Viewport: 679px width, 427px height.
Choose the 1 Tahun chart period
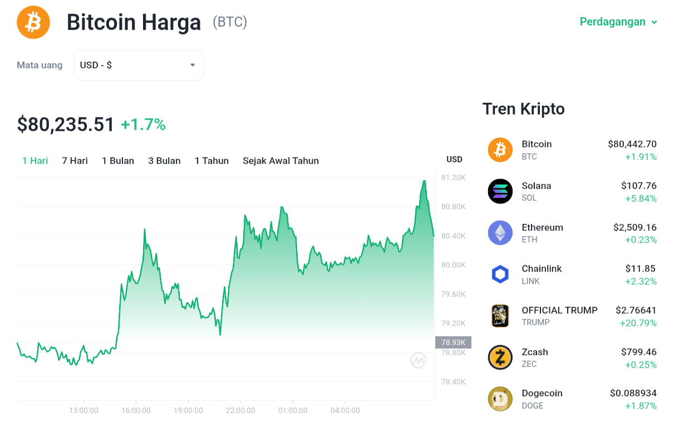coord(211,161)
